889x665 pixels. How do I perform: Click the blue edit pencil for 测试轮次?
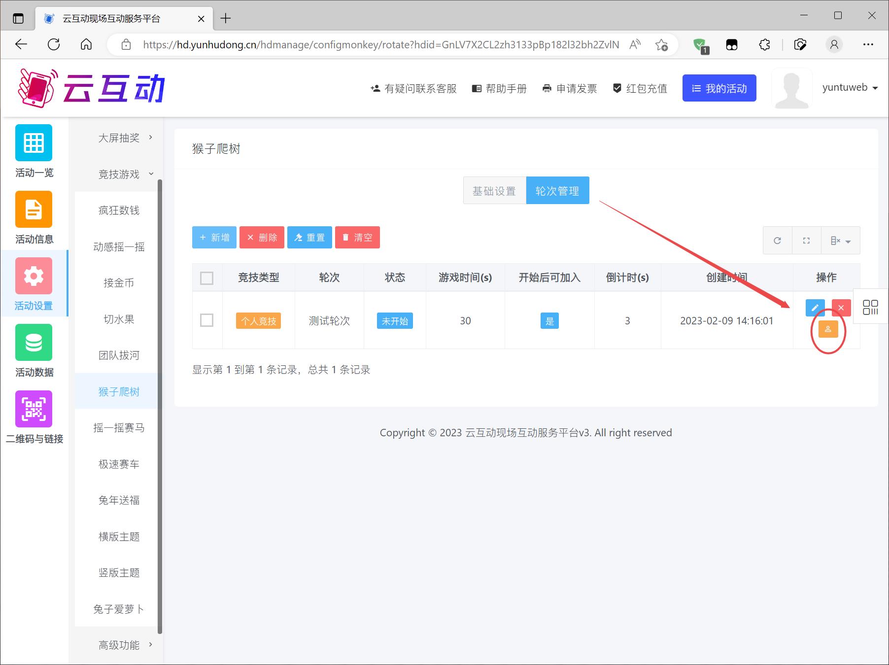coord(815,308)
